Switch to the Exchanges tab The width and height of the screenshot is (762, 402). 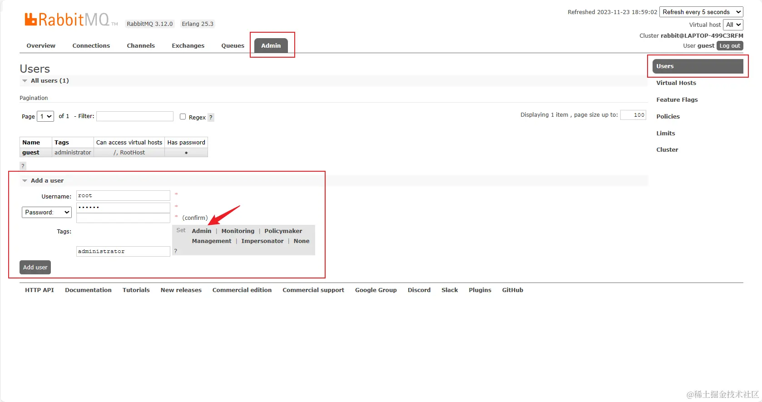pyautogui.click(x=188, y=45)
